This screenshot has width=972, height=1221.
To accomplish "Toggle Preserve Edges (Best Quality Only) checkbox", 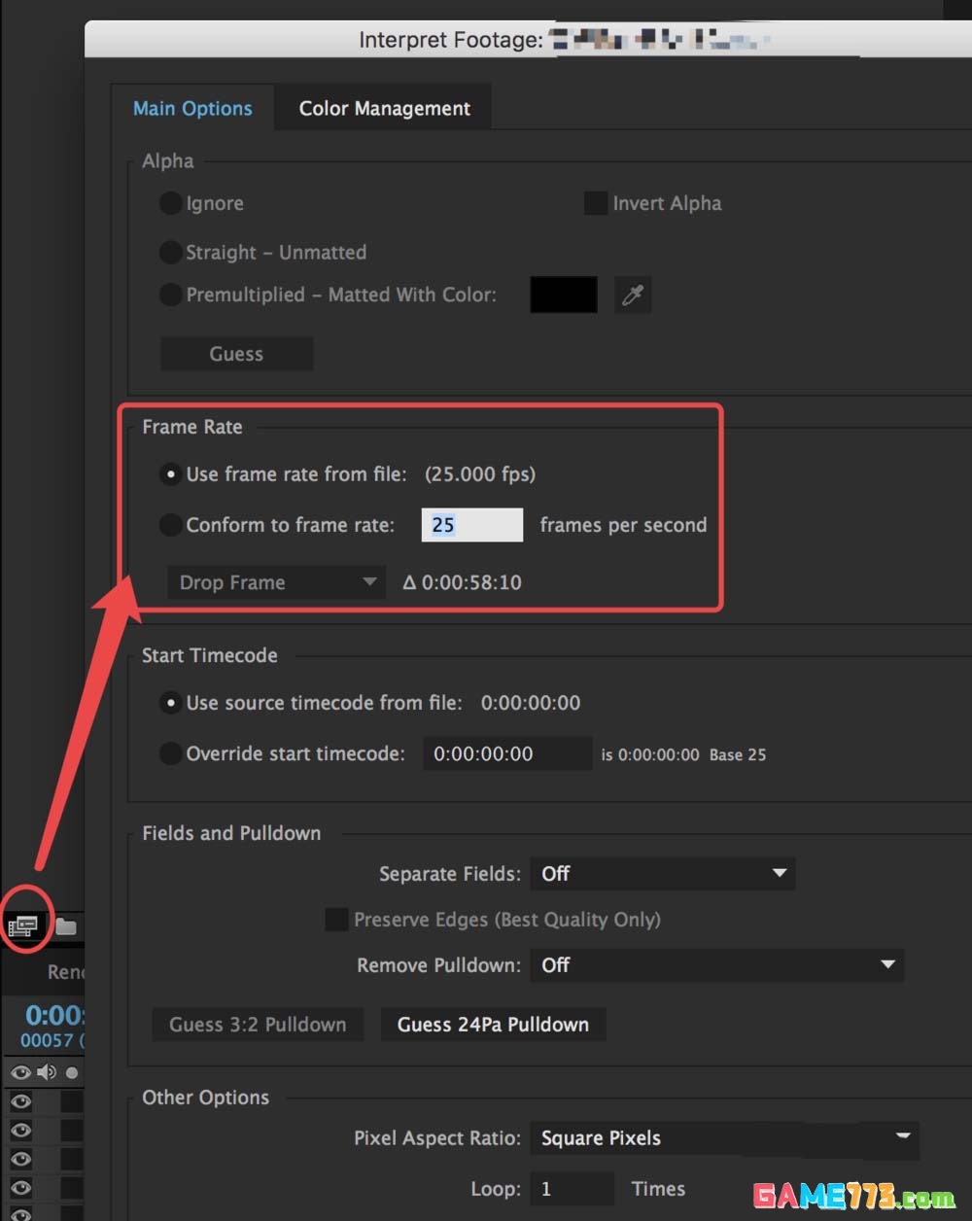I will click(336, 920).
